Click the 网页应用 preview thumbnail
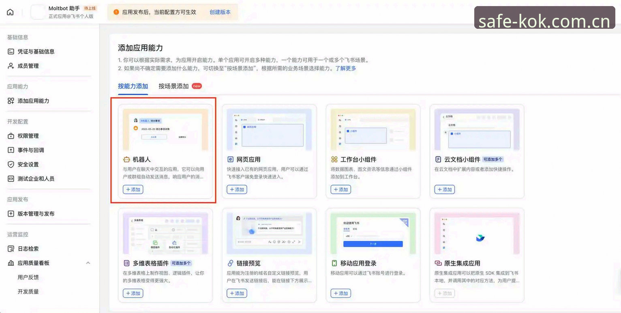621x313 pixels. click(269, 130)
